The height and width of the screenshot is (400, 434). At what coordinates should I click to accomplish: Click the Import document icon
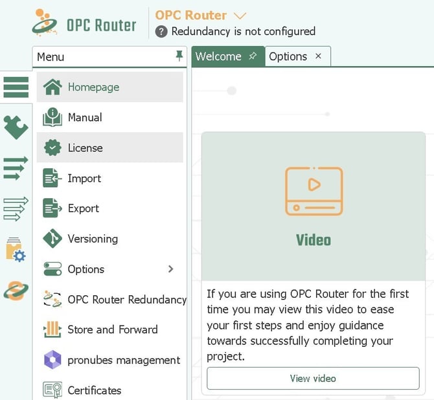click(52, 178)
